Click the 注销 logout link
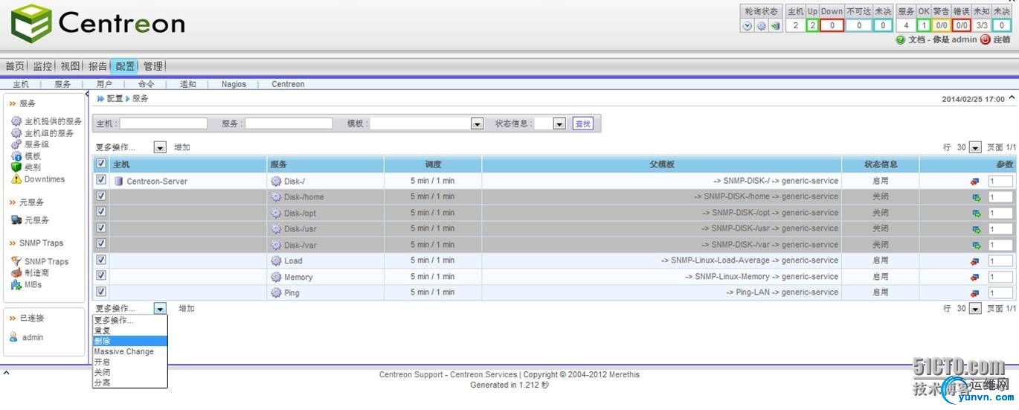 click(x=1002, y=39)
